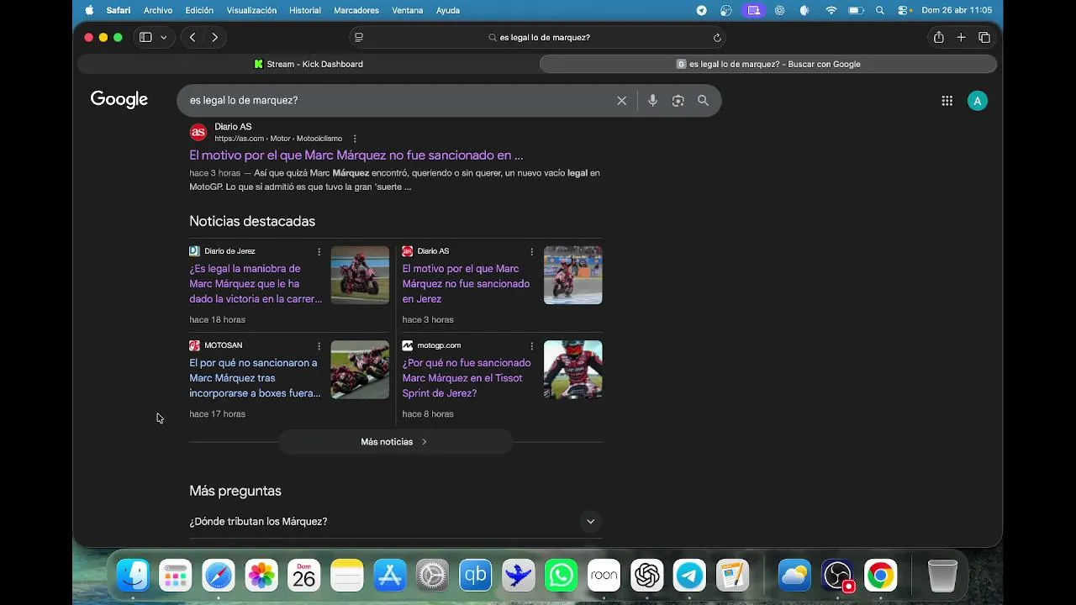
Task: Click the motogp.com article thumbnail
Action: pos(572,369)
